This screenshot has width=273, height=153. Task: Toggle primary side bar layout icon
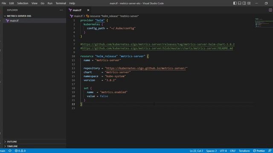point(235,3)
